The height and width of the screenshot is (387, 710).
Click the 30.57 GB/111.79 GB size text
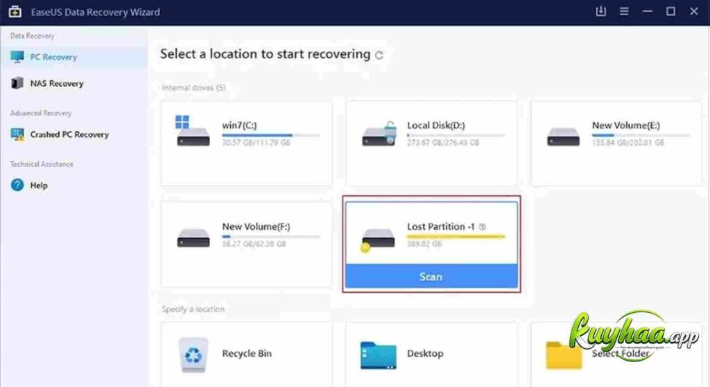(x=256, y=143)
